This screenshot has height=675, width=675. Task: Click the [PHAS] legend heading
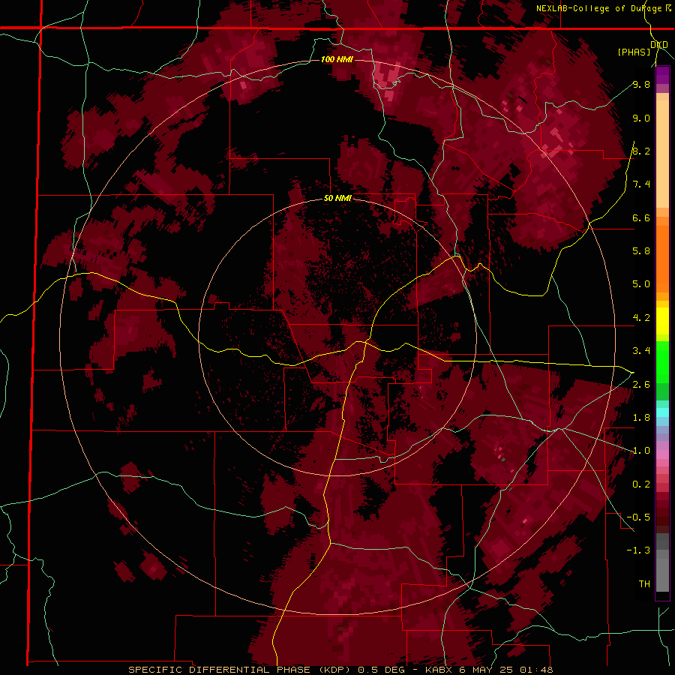(x=634, y=52)
